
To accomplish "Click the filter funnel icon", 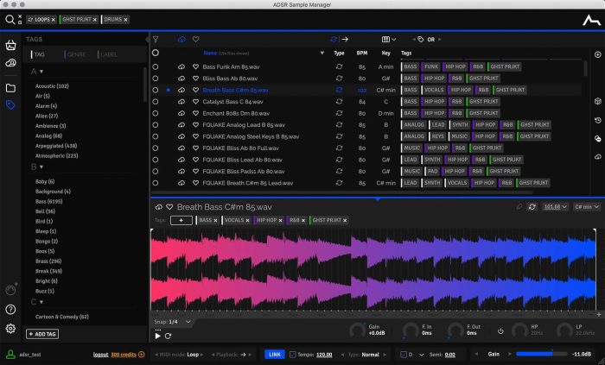I will coord(156,40).
